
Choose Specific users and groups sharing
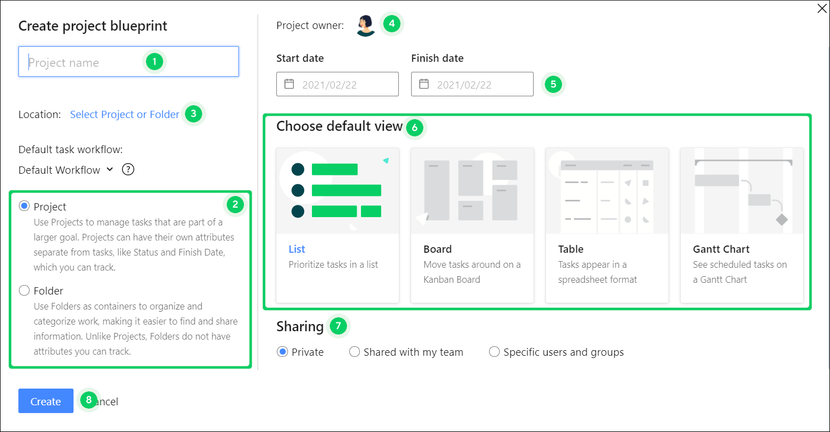click(x=494, y=352)
